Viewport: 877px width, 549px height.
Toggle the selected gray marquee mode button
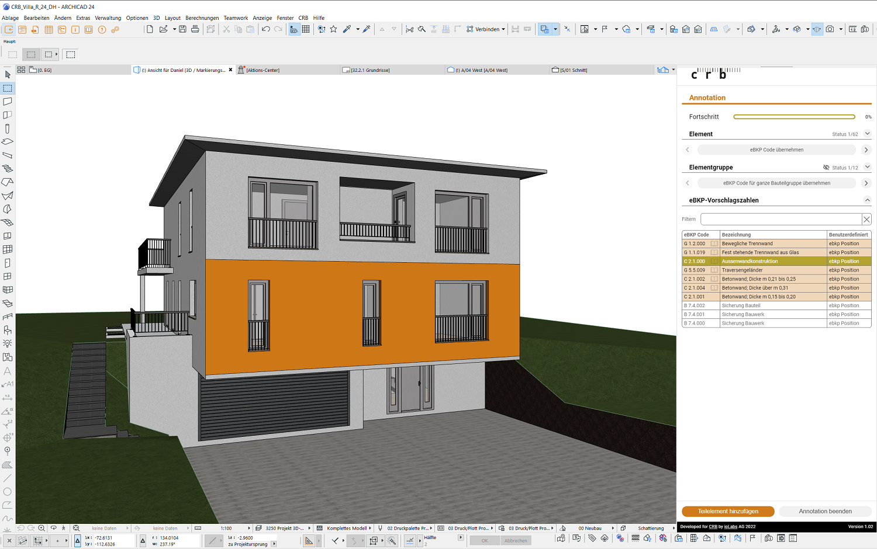31,54
